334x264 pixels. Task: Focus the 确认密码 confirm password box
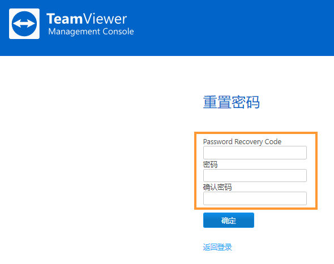pos(255,198)
